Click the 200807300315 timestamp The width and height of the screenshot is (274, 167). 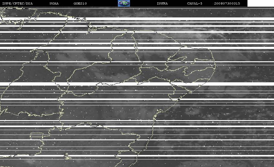227,4
